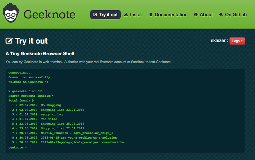This screenshot has width=255, height=160.
Task: Click the info icon beside About
Action: point(196,15)
